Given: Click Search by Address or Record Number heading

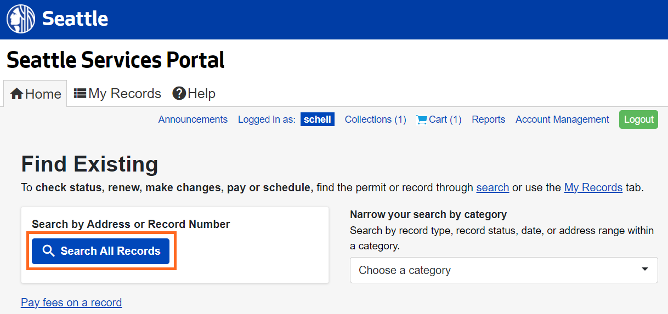Looking at the screenshot, I should pyautogui.click(x=131, y=224).
